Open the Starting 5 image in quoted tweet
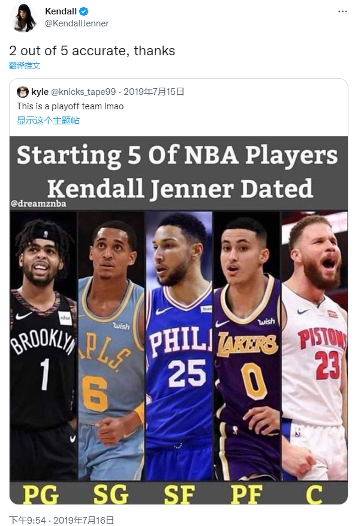 [x=179, y=321]
